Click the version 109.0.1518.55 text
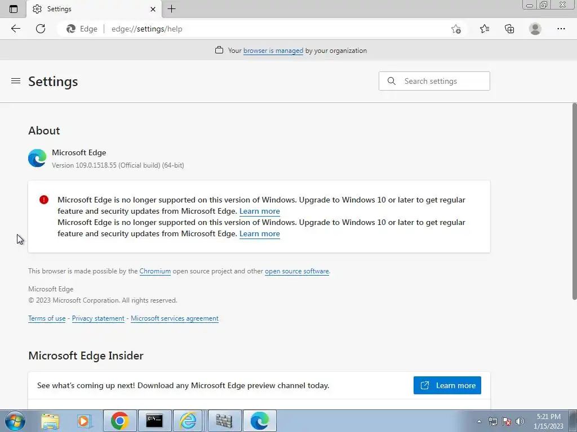Viewport: 577px width, 432px height. point(118,165)
